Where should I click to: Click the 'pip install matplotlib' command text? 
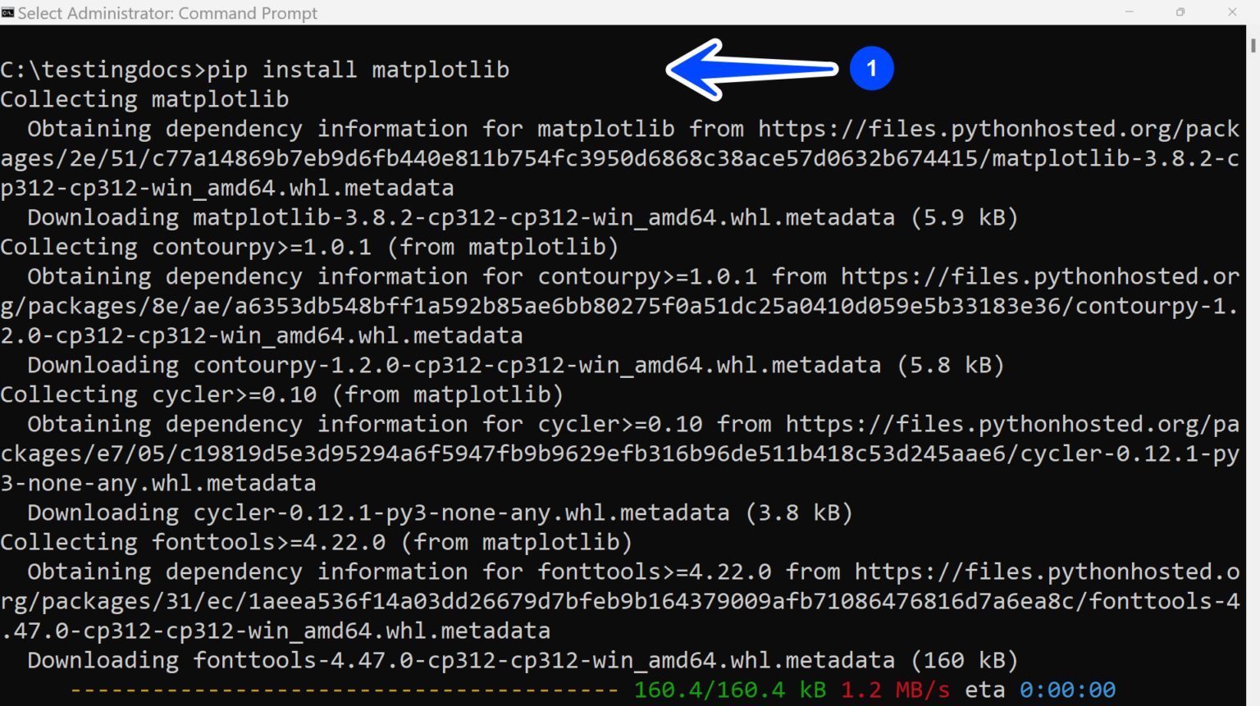pos(358,70)
